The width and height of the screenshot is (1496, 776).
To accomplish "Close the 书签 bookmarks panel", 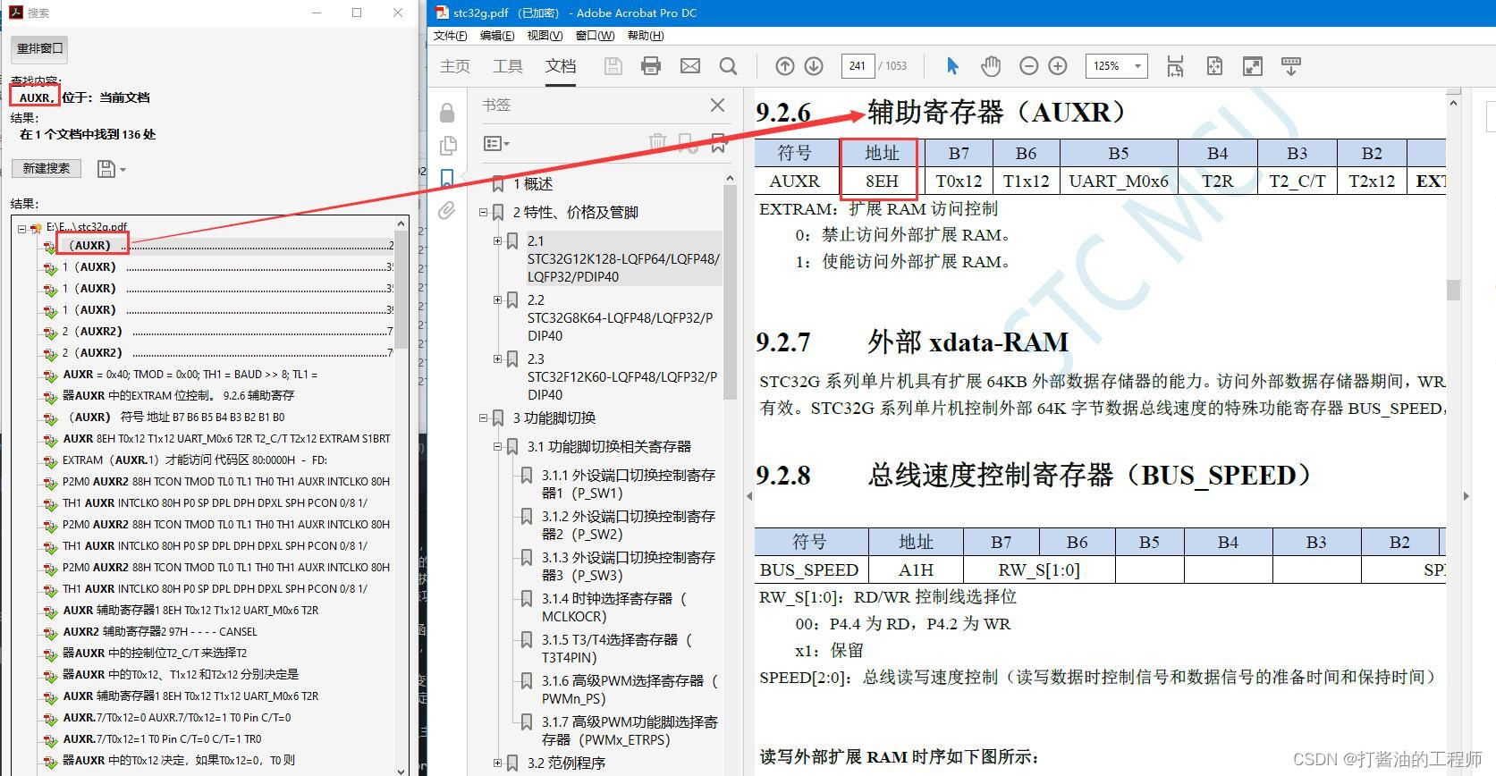I will (717, 105).
